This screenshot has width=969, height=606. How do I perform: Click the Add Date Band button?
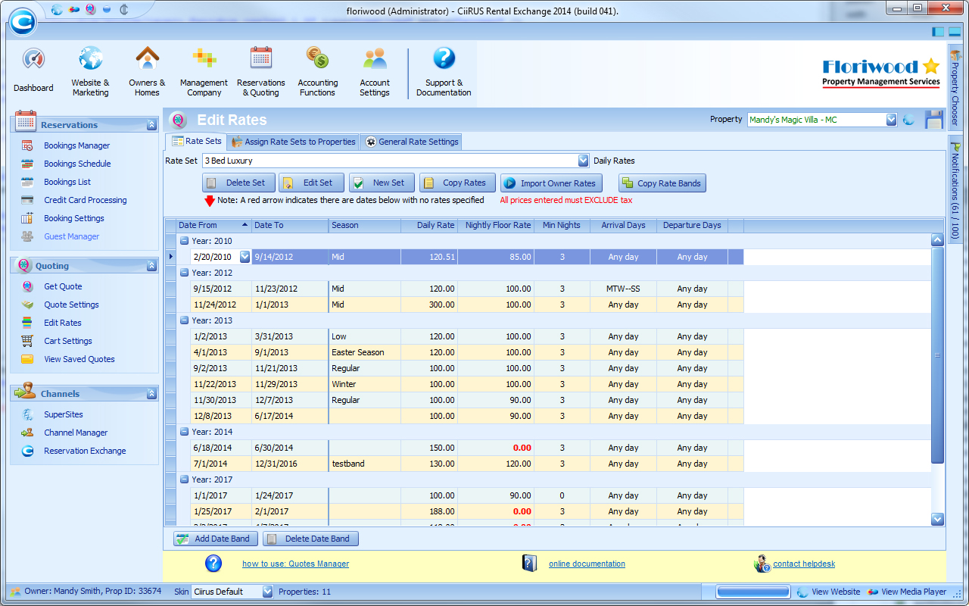(x=216, y=539)
